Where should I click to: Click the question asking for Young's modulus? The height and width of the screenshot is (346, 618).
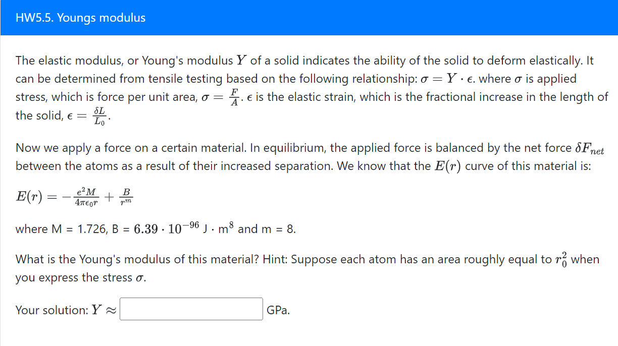(136, 259)
